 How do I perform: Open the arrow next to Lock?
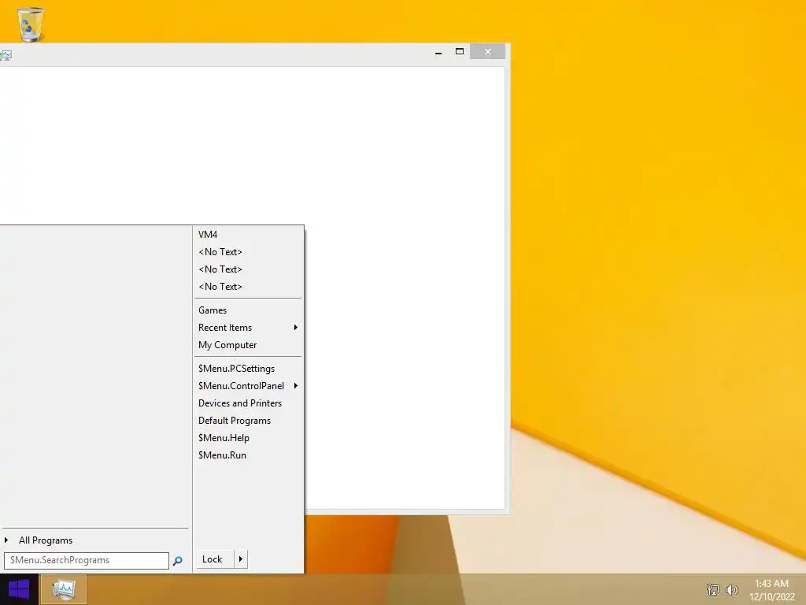[241, 559]
